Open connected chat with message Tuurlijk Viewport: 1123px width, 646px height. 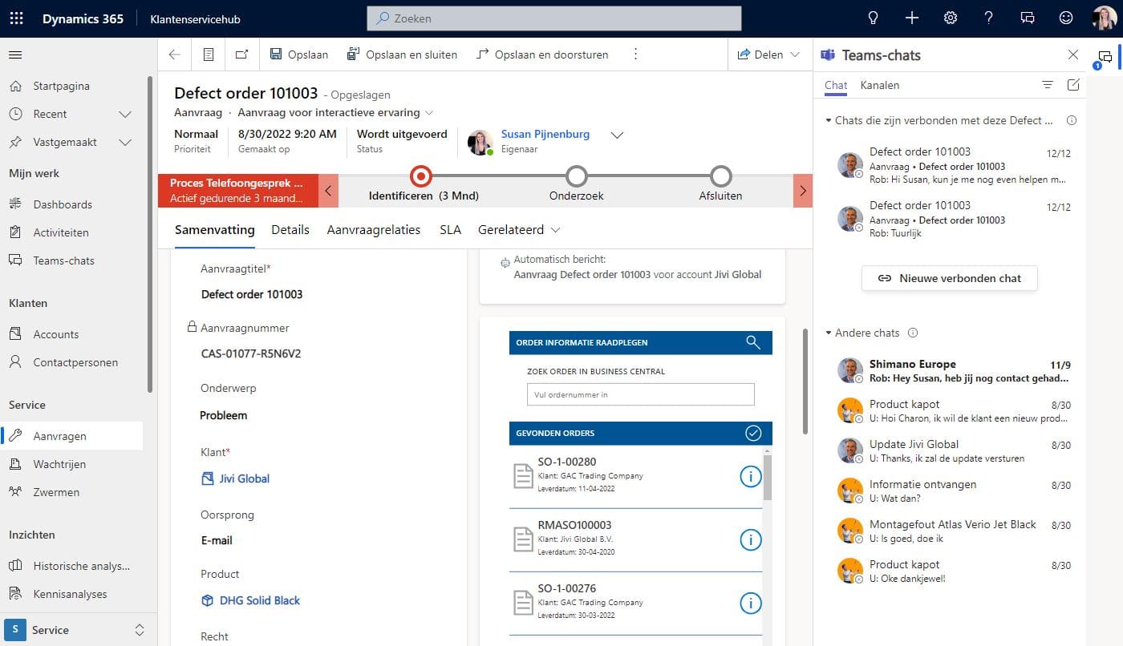[953, 219]
